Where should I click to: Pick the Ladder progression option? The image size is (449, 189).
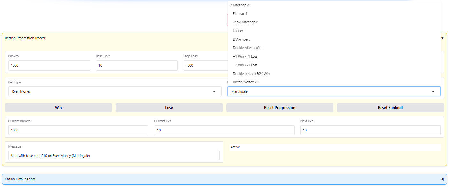(x=238, y=31)
